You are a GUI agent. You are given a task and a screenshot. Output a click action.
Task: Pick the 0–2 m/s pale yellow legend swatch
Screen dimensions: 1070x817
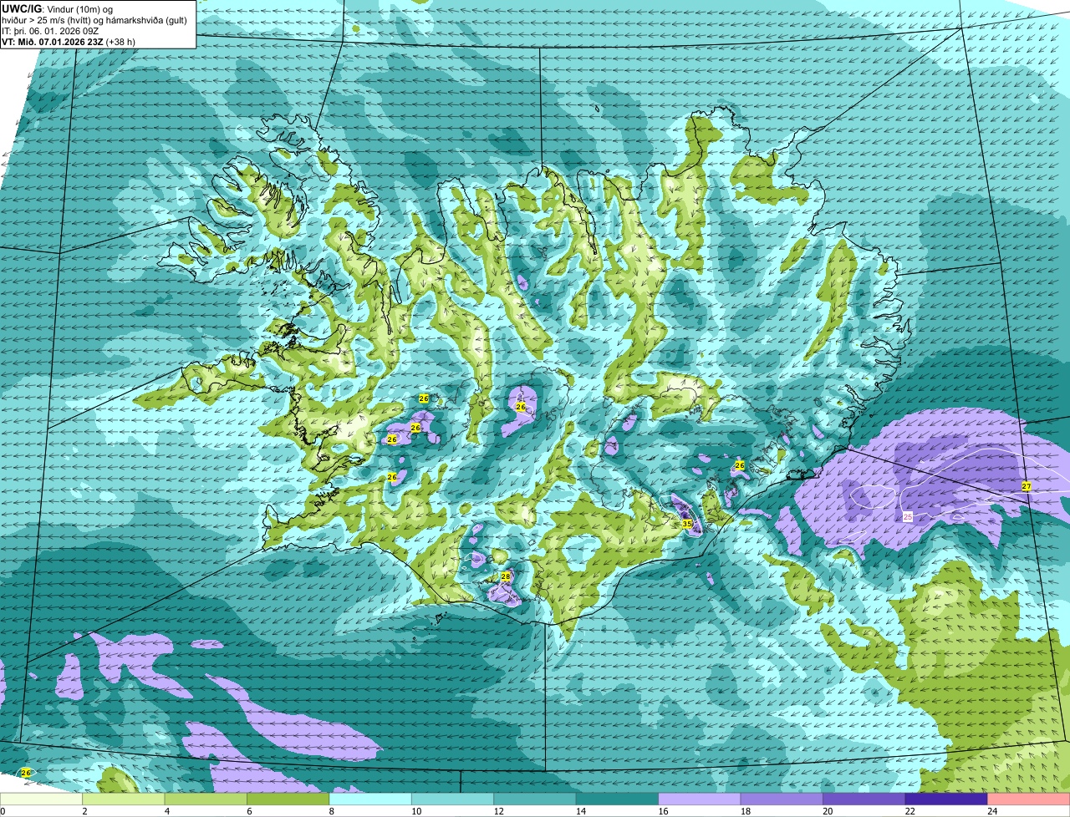[42, 799]
